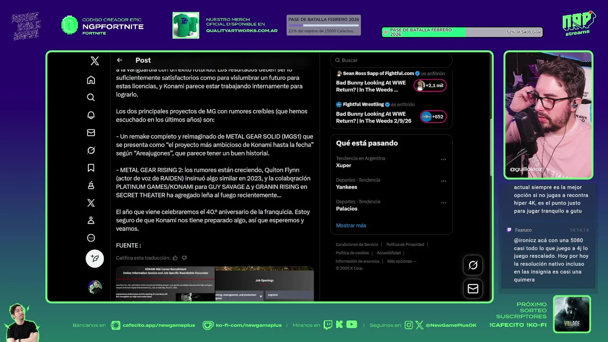The width and height of the screenshot is (608, 342).
Task: Open Profile person icon in sidebar
Action: tap(91, 220)
